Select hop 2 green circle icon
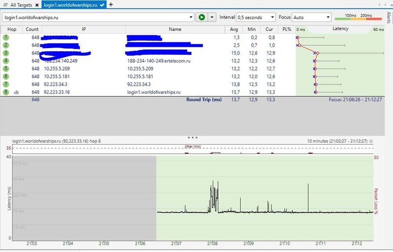The height and width of the screenshot is (252, 393). (6, 45)
